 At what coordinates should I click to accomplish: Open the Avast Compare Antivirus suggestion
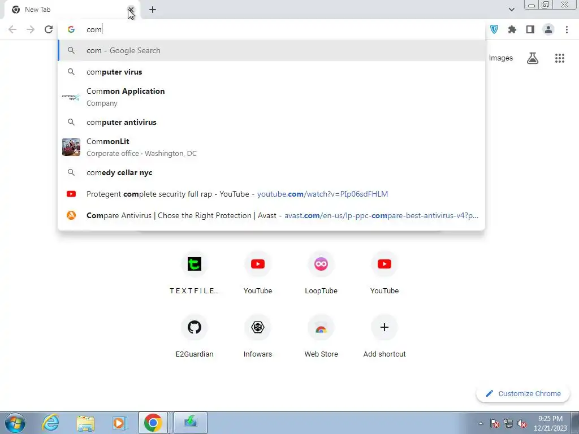271,215
